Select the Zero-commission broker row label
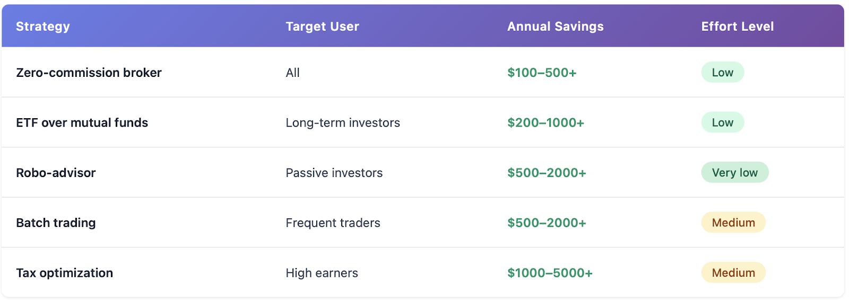This screenshot has height=300, width=849. point(89,73)
